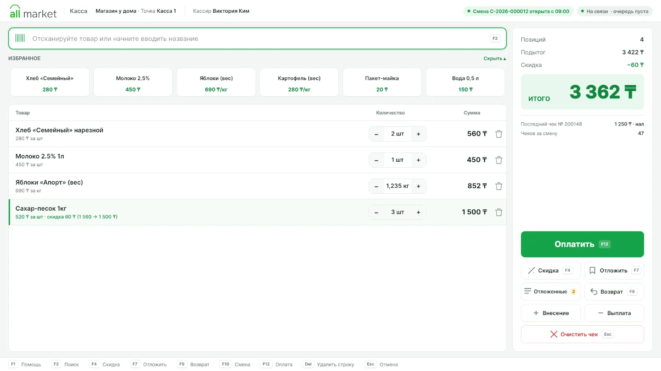
Task: Add favorite Хлеб «Семейный» 280 ₸
Action: (50, 82)
